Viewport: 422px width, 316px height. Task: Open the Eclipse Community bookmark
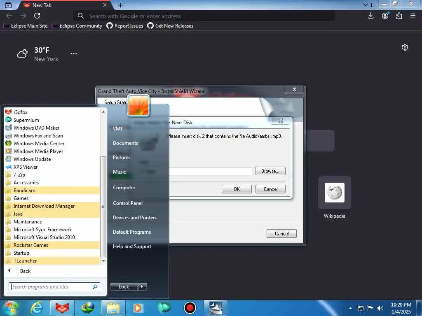click(77, 26)
